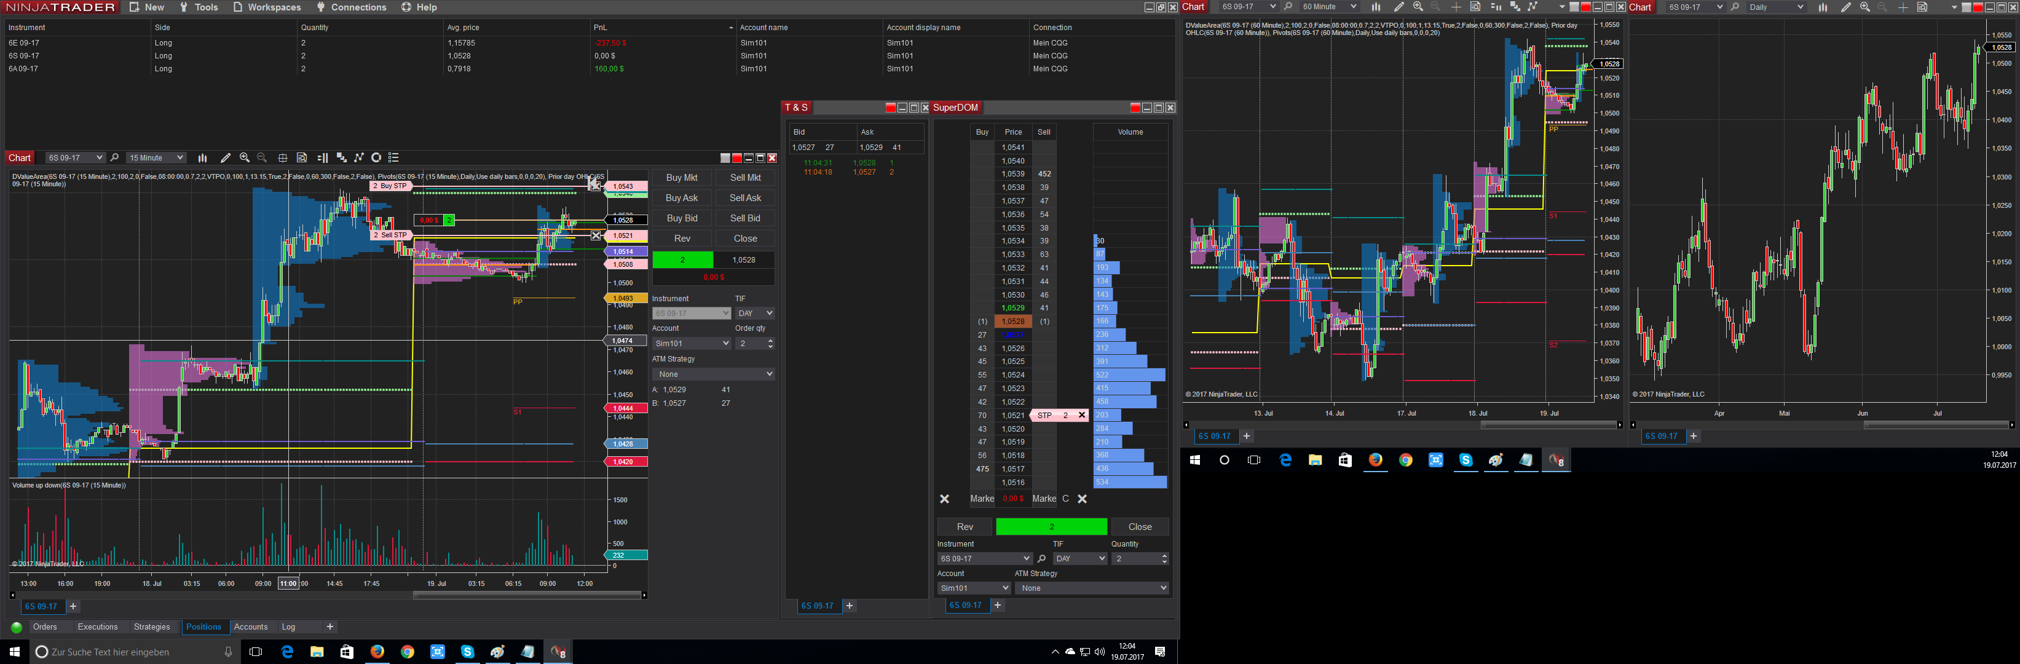2020x664 pixels.
Task: Expand toolbar overflow arrow on Daily chart
Action: (1954, 7)
